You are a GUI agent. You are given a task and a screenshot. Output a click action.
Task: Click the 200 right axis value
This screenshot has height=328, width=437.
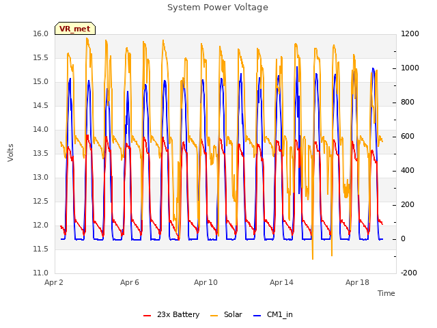click(408, 205)
